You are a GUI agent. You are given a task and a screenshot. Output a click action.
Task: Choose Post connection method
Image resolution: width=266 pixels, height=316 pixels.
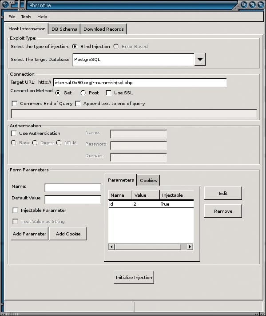click(83, 93)
